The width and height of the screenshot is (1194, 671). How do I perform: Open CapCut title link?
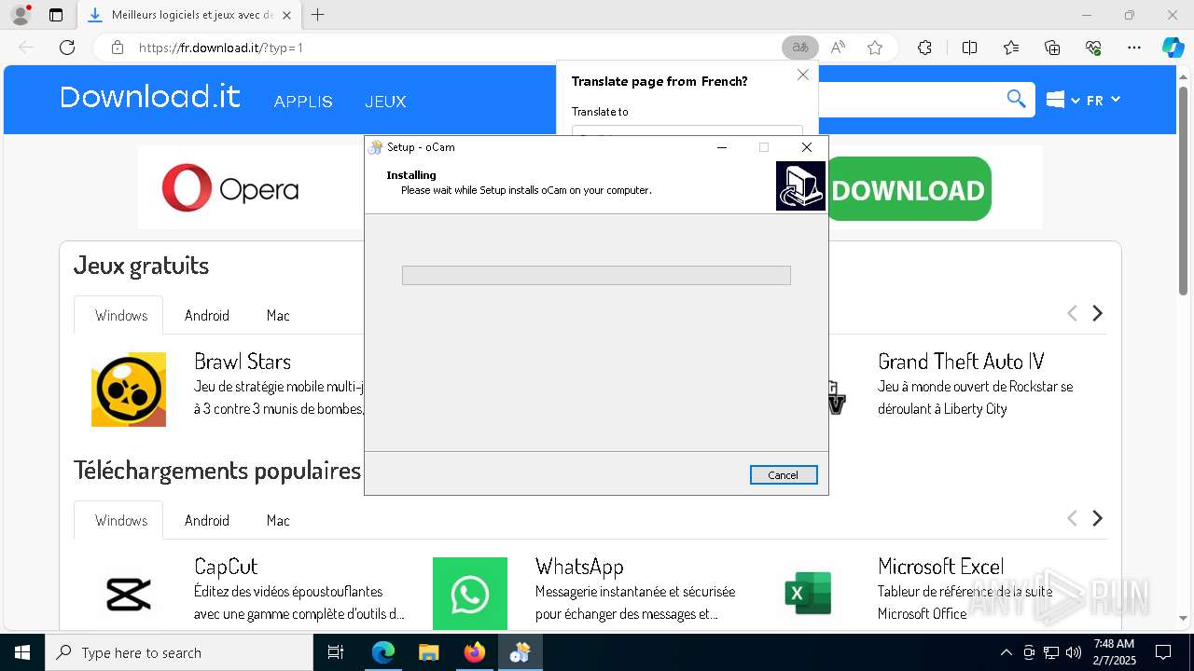pyautogui.click(x=226, y=567)
